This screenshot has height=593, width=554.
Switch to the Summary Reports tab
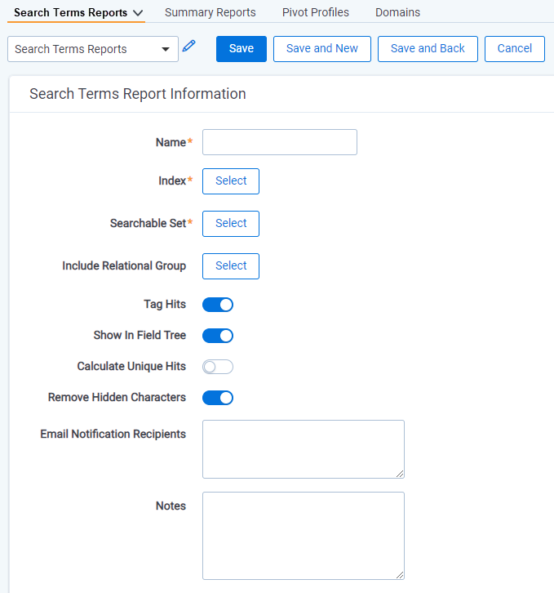[x=211, y=12]
